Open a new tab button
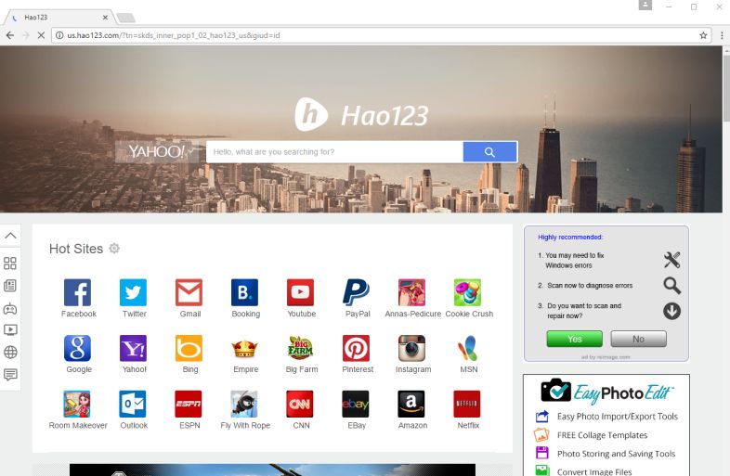 click(125, 18)
